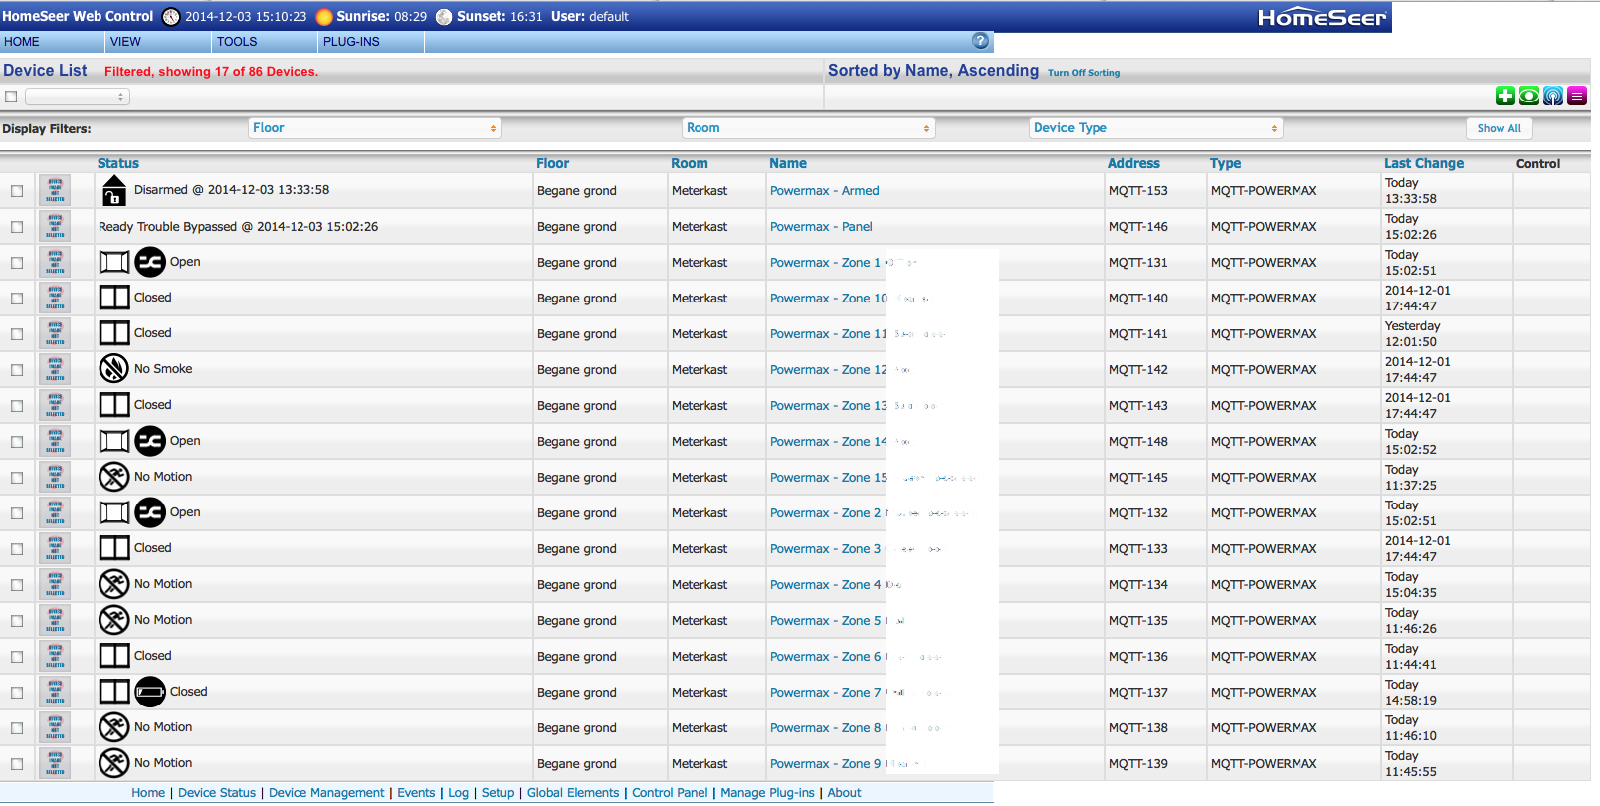
Task: Click closed window icon in Zone 11 row
Action: [x=114, y=333]
